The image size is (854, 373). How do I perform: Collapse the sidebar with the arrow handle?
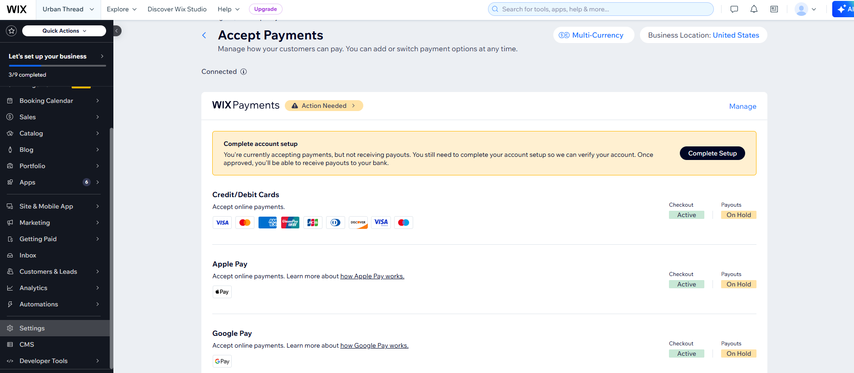117,31
